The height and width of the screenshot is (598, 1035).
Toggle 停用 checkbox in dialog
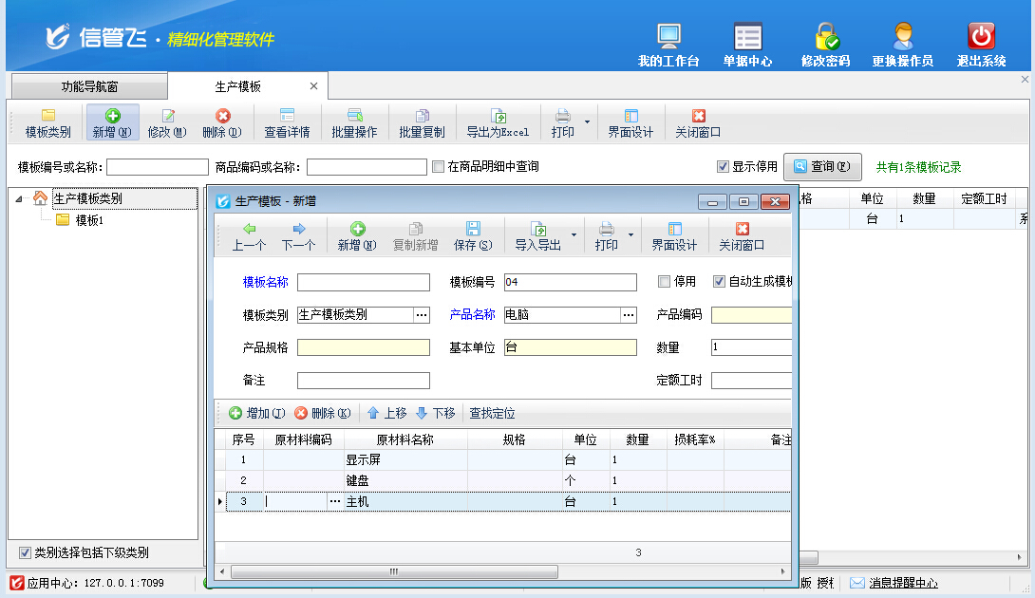[665, 282]
